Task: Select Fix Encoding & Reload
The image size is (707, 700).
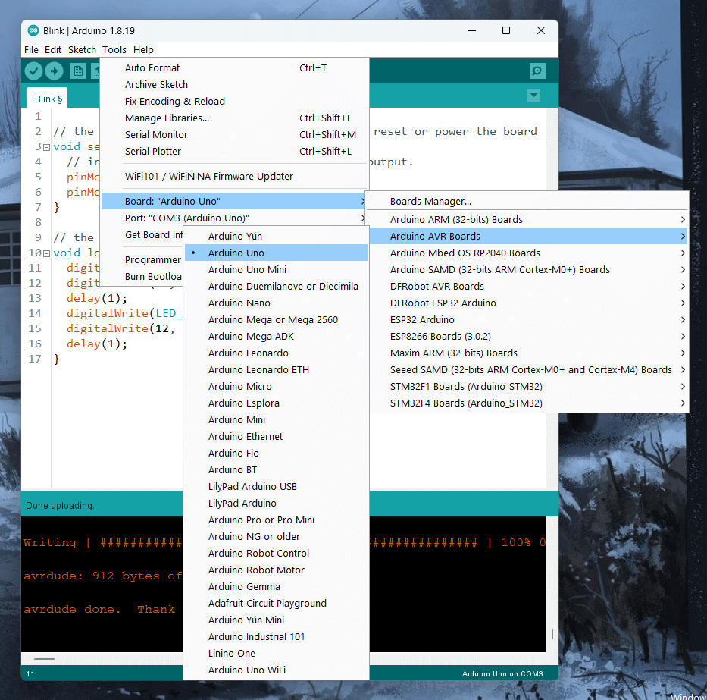Action: tap(234, 101)
